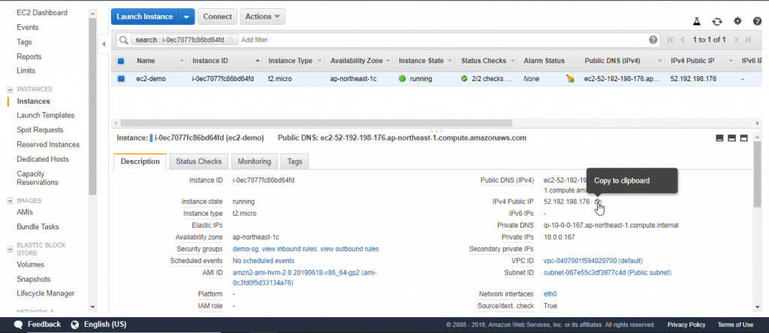This screenshot has width=769, height=333.
Task: Open the Availability Zone column dropdown
Action: [388, 61]
